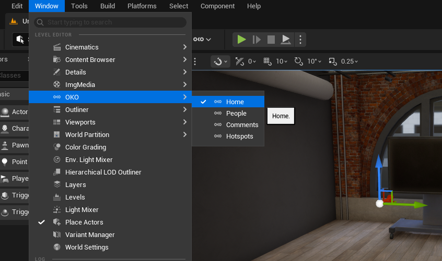
Task: Expand the Outliner submenu arrow
Action: point(185,109)
